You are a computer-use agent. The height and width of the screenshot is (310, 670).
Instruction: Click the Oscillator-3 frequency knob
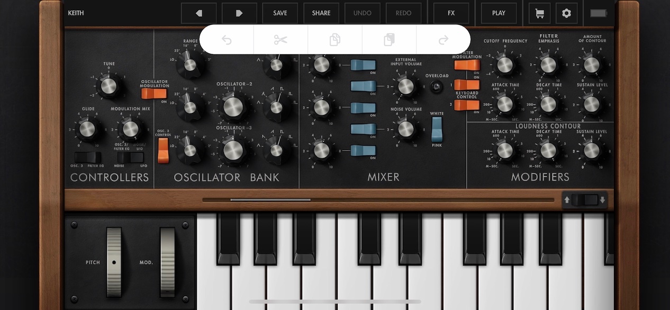[x=233, y=150]
